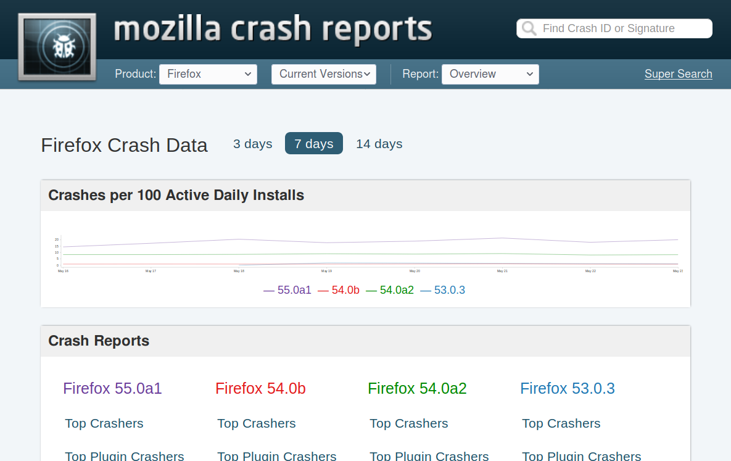Open the Firefox 55.0a1 heading link
The image size is (731, 461).
(x=112, y=388)
